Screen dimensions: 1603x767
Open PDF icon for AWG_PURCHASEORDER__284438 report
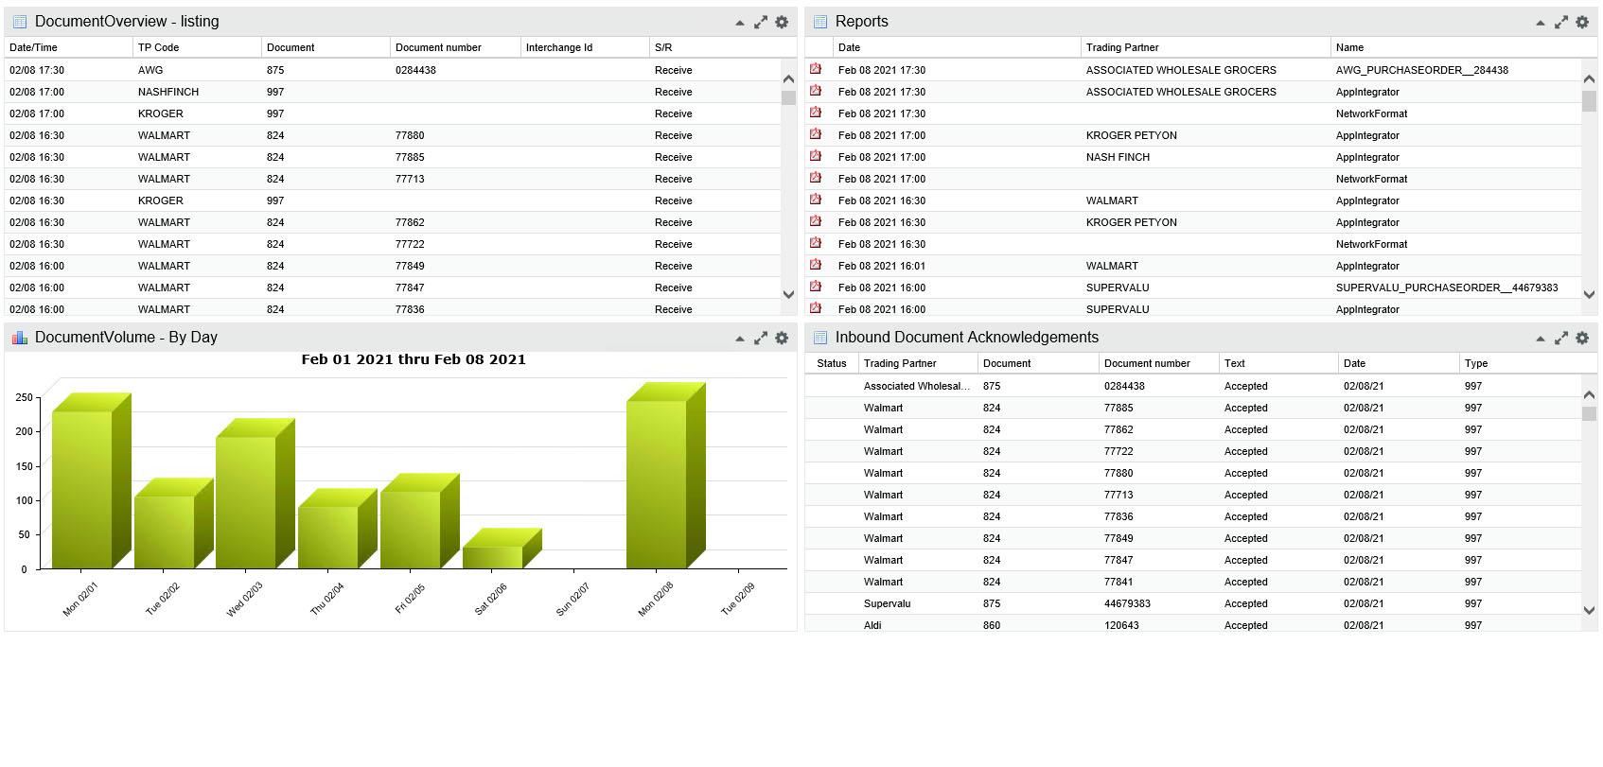click(816, 69)
